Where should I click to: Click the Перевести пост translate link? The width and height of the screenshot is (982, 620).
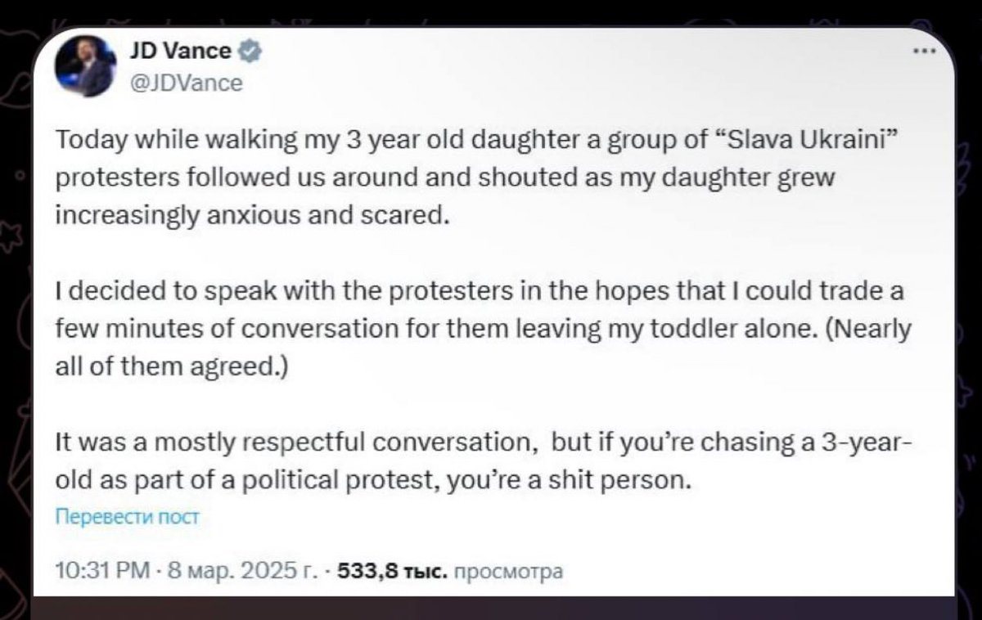click(127, 517)
